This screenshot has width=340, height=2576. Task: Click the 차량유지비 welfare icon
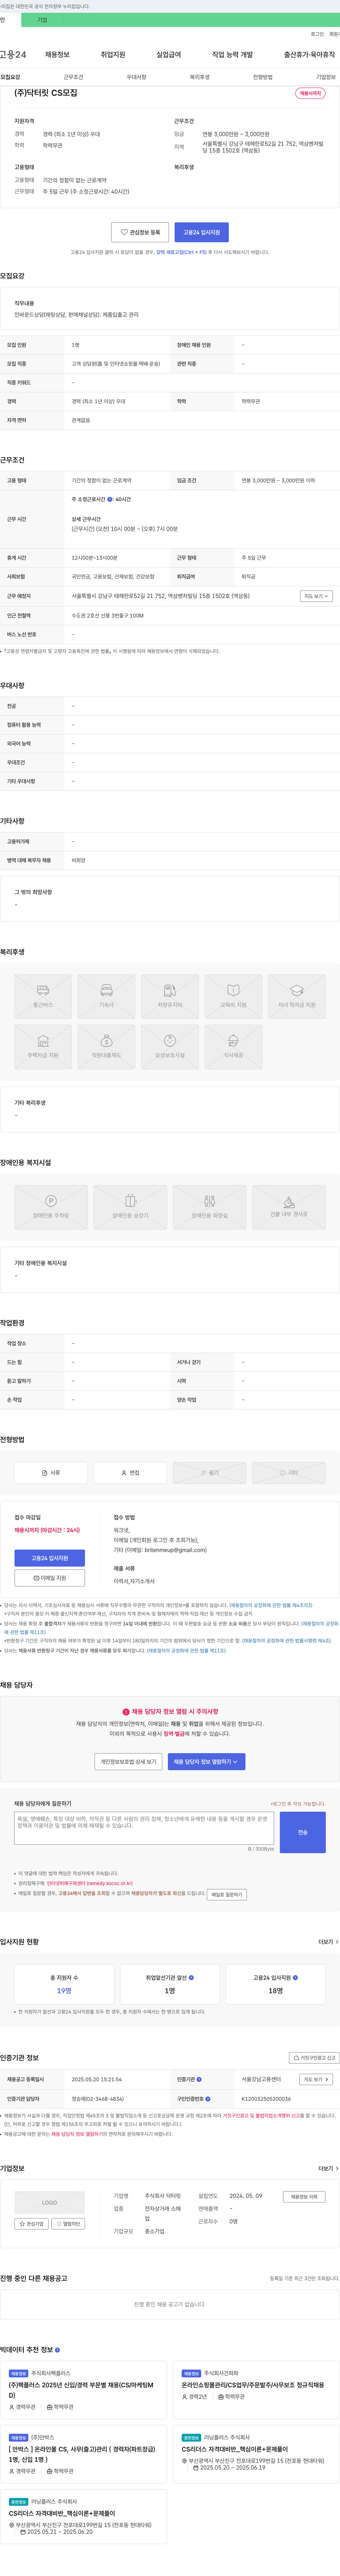click(x=170, y=997)
